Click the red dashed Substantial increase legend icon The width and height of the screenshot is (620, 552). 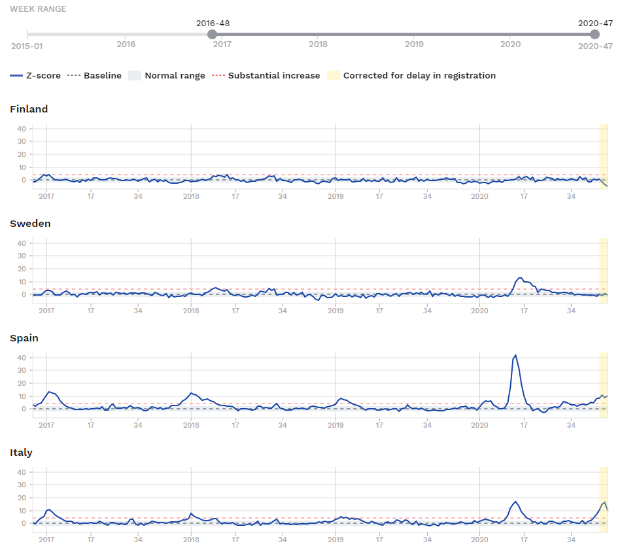point(218,76)
